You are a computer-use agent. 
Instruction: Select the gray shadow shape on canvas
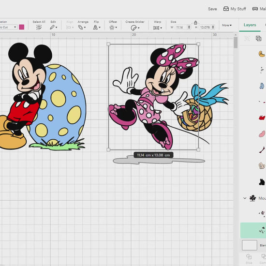pyautogui.click(x=159, y=161)
